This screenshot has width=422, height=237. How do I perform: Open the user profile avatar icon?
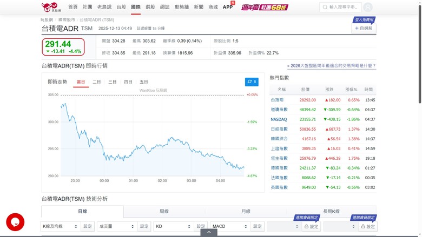[368, 7]
